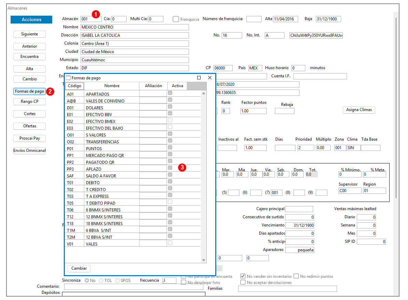
Task: Click the Baja date field
Action: click(x=329, y=19)
